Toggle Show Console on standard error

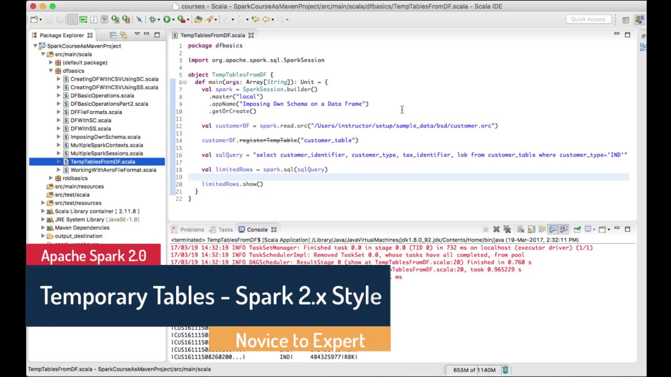tap(563, 229)
